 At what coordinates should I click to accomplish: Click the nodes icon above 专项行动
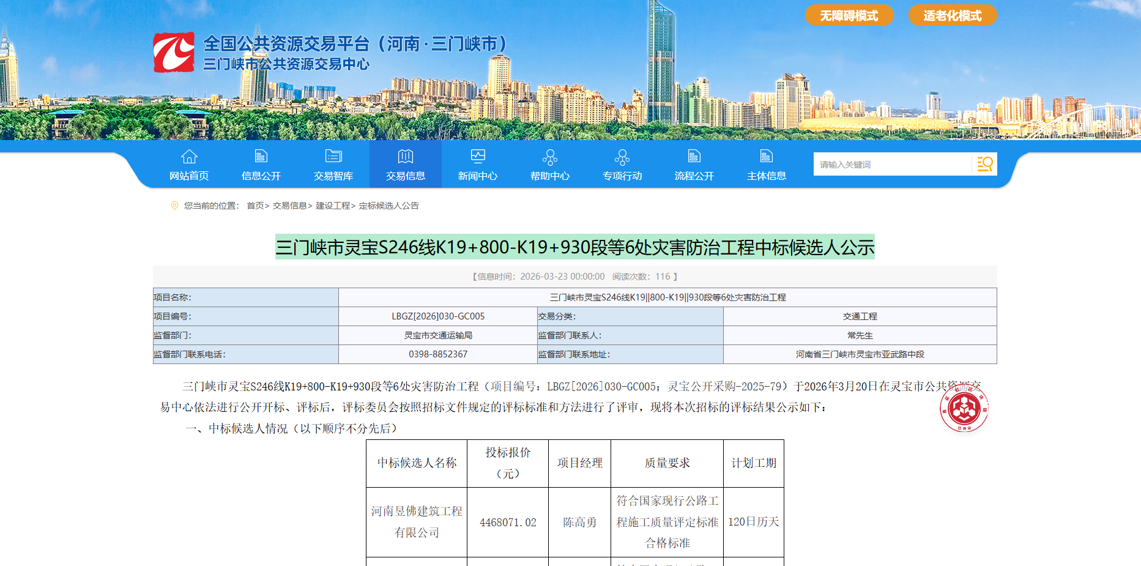coord(622,157)
